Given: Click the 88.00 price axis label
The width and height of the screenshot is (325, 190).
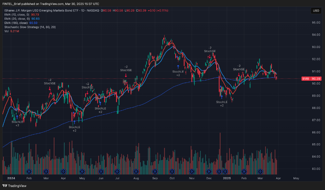Looking at the screenshot, I should tap(316, 108).
